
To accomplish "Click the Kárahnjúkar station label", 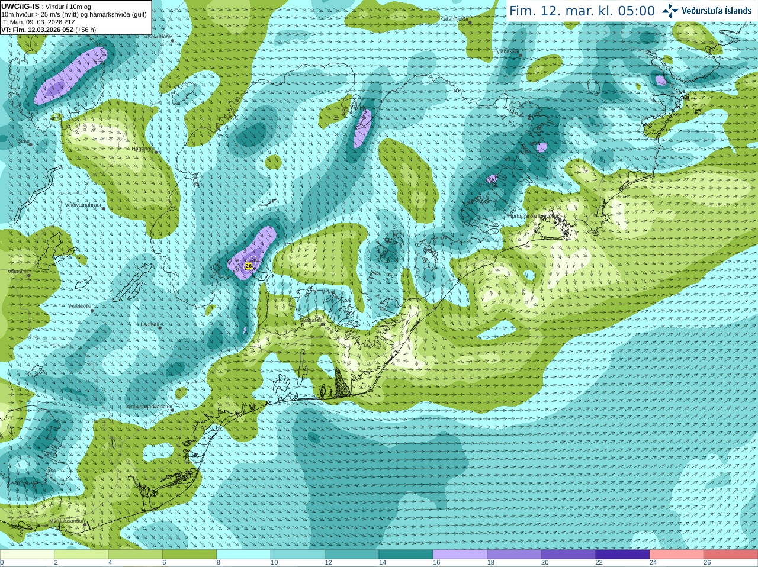I will pyautogui.click(x=454, y=19).
